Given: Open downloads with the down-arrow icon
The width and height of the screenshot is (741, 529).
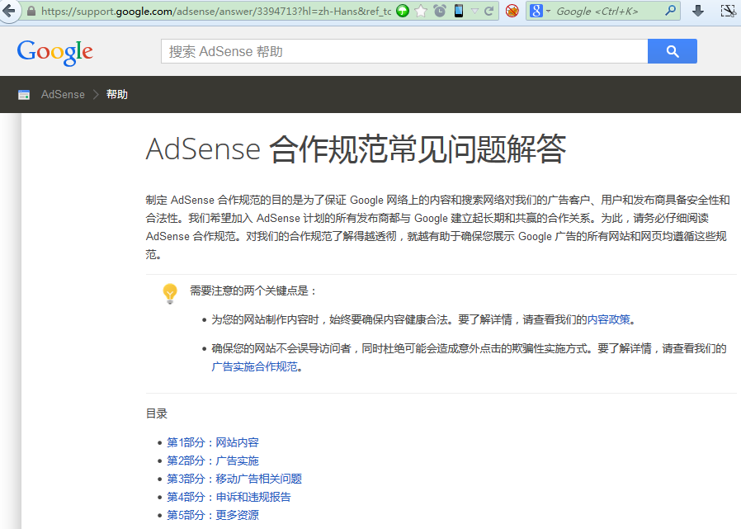Looking at the screenshot, I should point(698,11).
